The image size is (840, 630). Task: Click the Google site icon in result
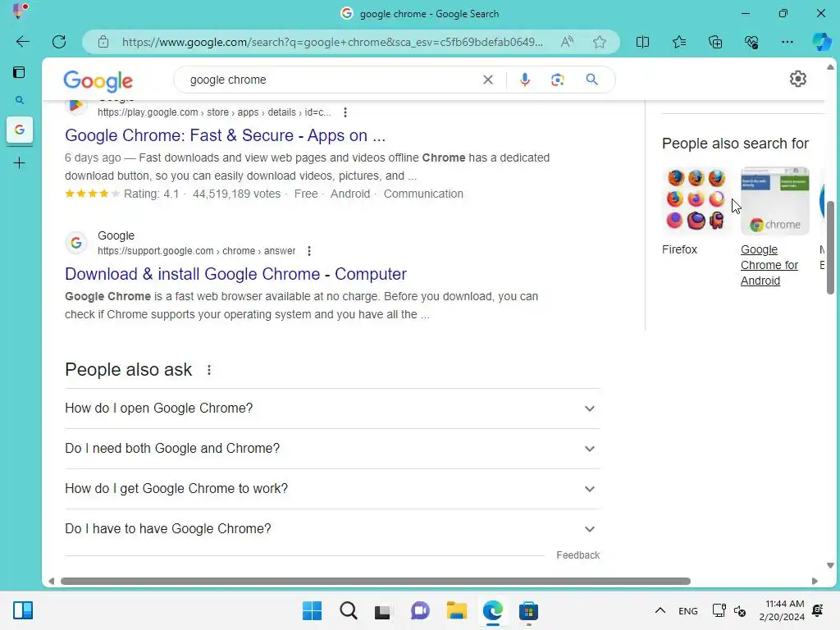[76, 243]
